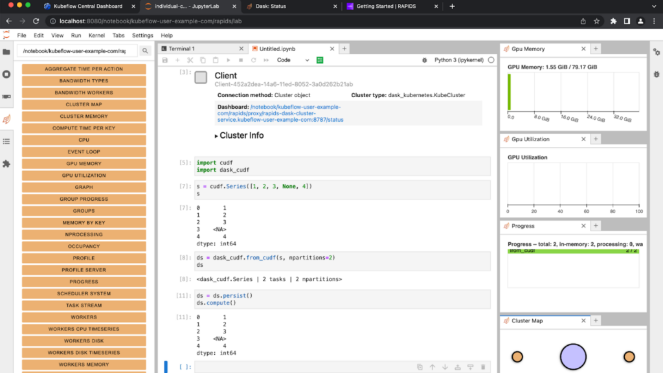This screenshot has width=663, height=373.
Task: Open the Workers Memory dashboard button
Action: point(84,365)
